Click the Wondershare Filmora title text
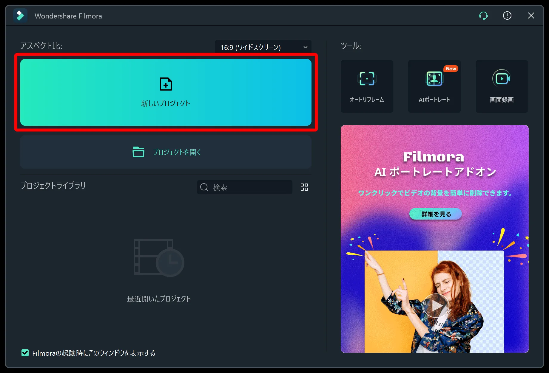 (x=68, y=16)
